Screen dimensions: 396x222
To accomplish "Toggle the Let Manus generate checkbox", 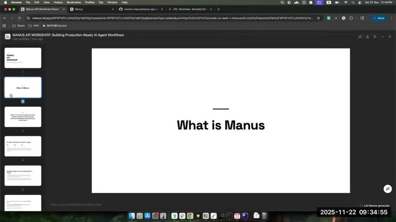I will [x=362, y=206].
